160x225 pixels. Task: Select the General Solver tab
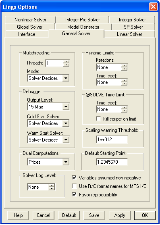point(76,33)
